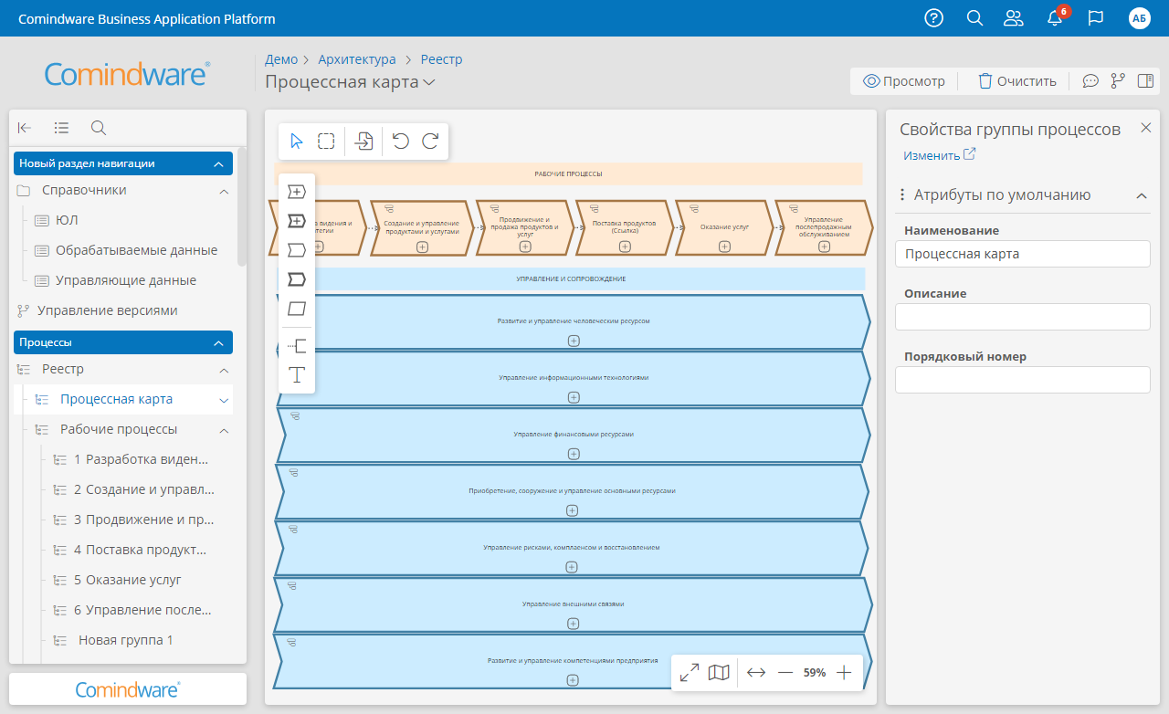The image size is (1169, 714).
Task: Open the АБ user avatar menu
Action: coord(1139,18)
